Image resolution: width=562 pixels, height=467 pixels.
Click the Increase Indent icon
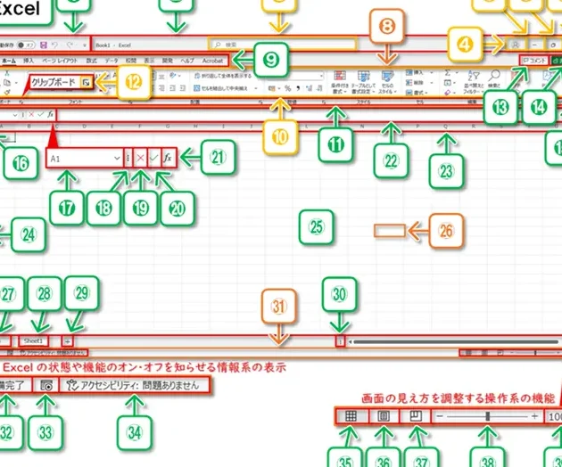pos(183,87)
